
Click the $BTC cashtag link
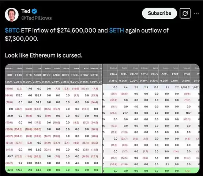coord(12,30)
